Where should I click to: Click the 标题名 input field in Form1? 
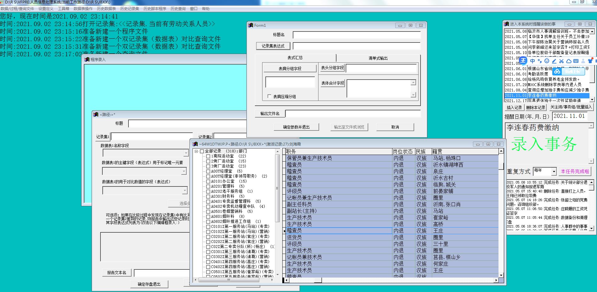(x=357, y=35)
